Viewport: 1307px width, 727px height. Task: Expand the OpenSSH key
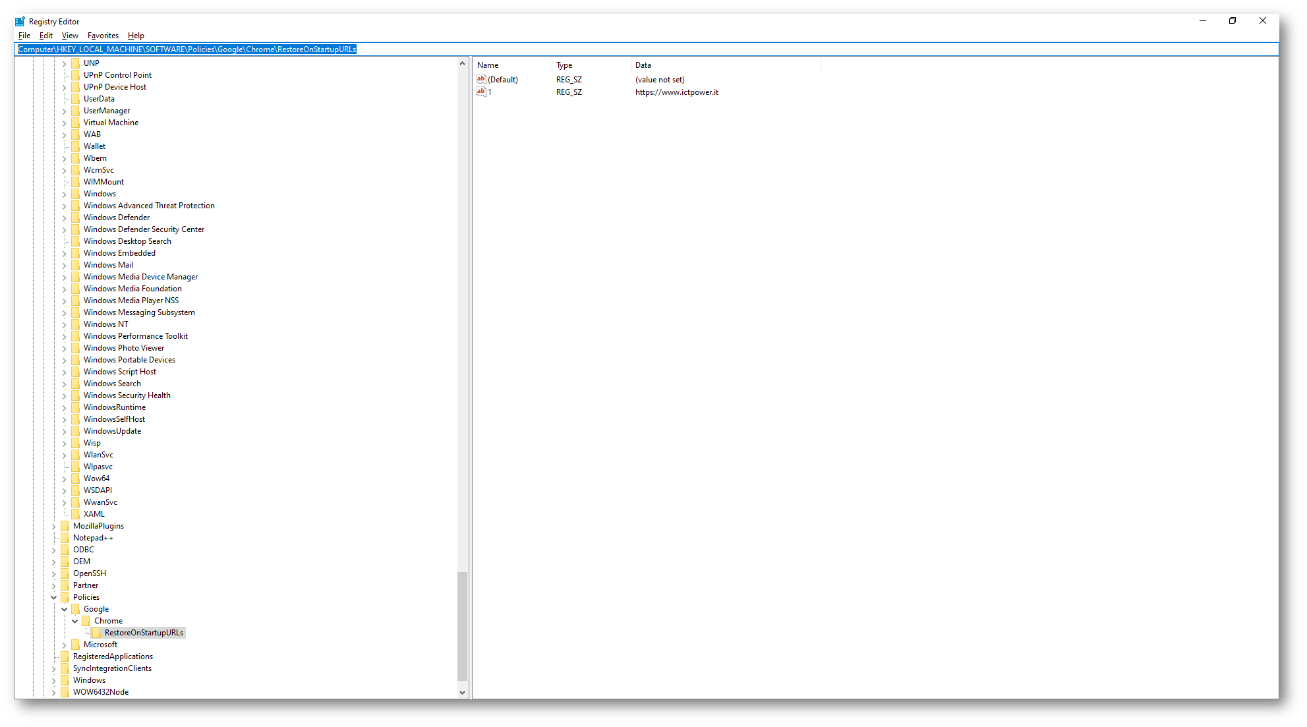pyautogui.click(x=54, y=573)
